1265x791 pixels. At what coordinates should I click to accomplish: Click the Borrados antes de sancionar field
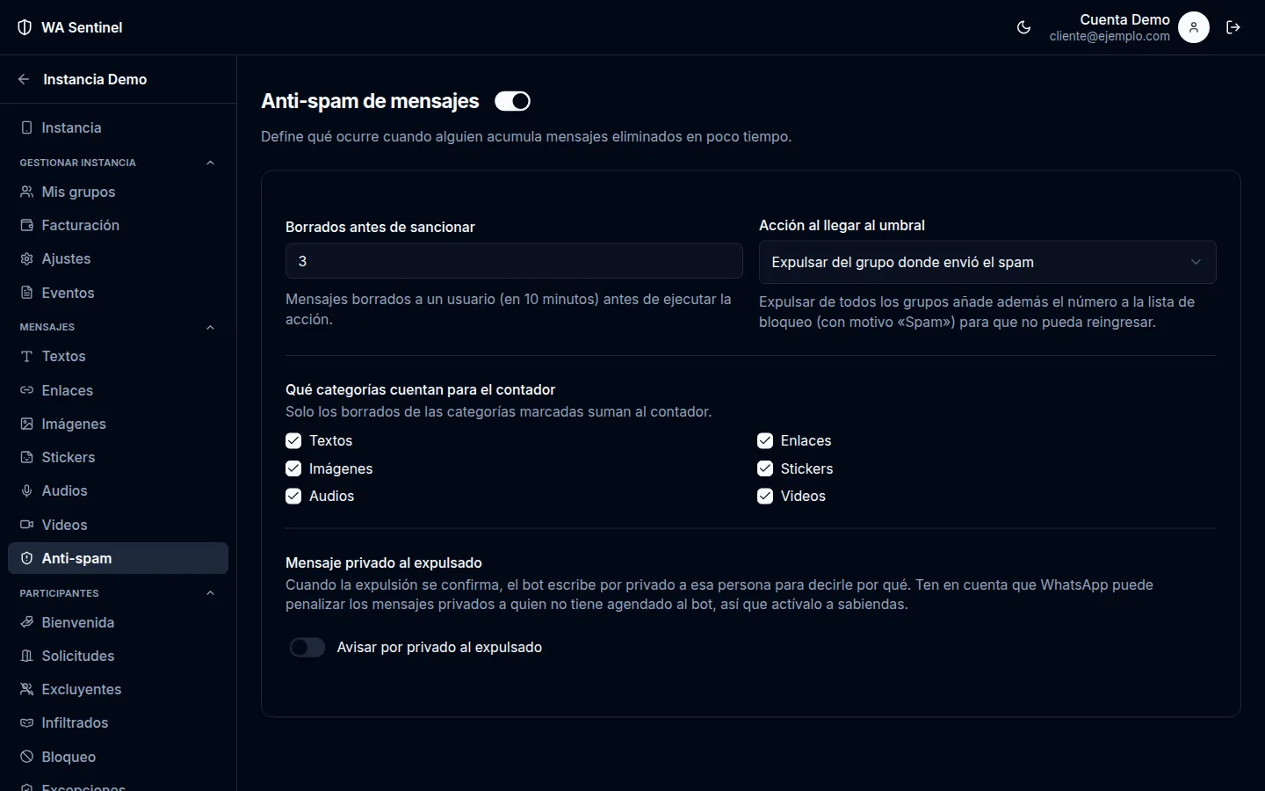click(x=514, y=261)
